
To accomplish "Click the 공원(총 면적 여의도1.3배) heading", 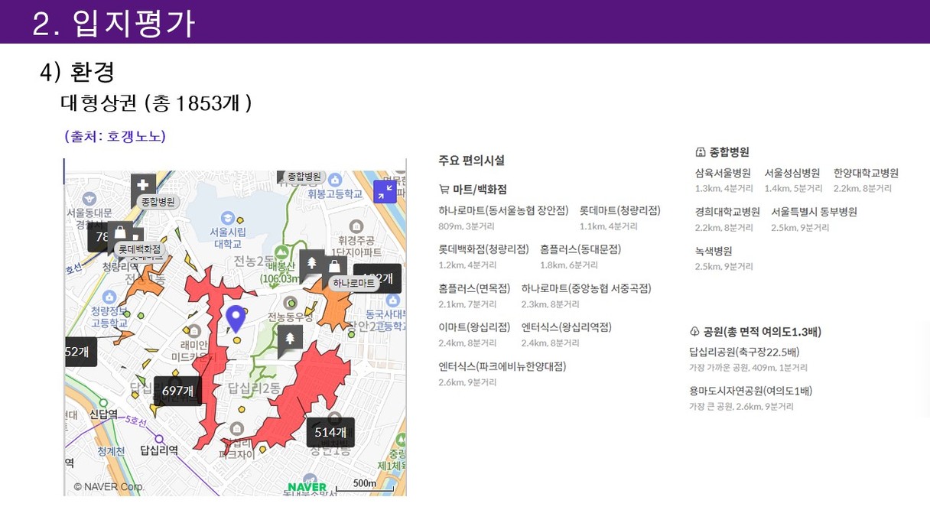I will pos(763,332).
